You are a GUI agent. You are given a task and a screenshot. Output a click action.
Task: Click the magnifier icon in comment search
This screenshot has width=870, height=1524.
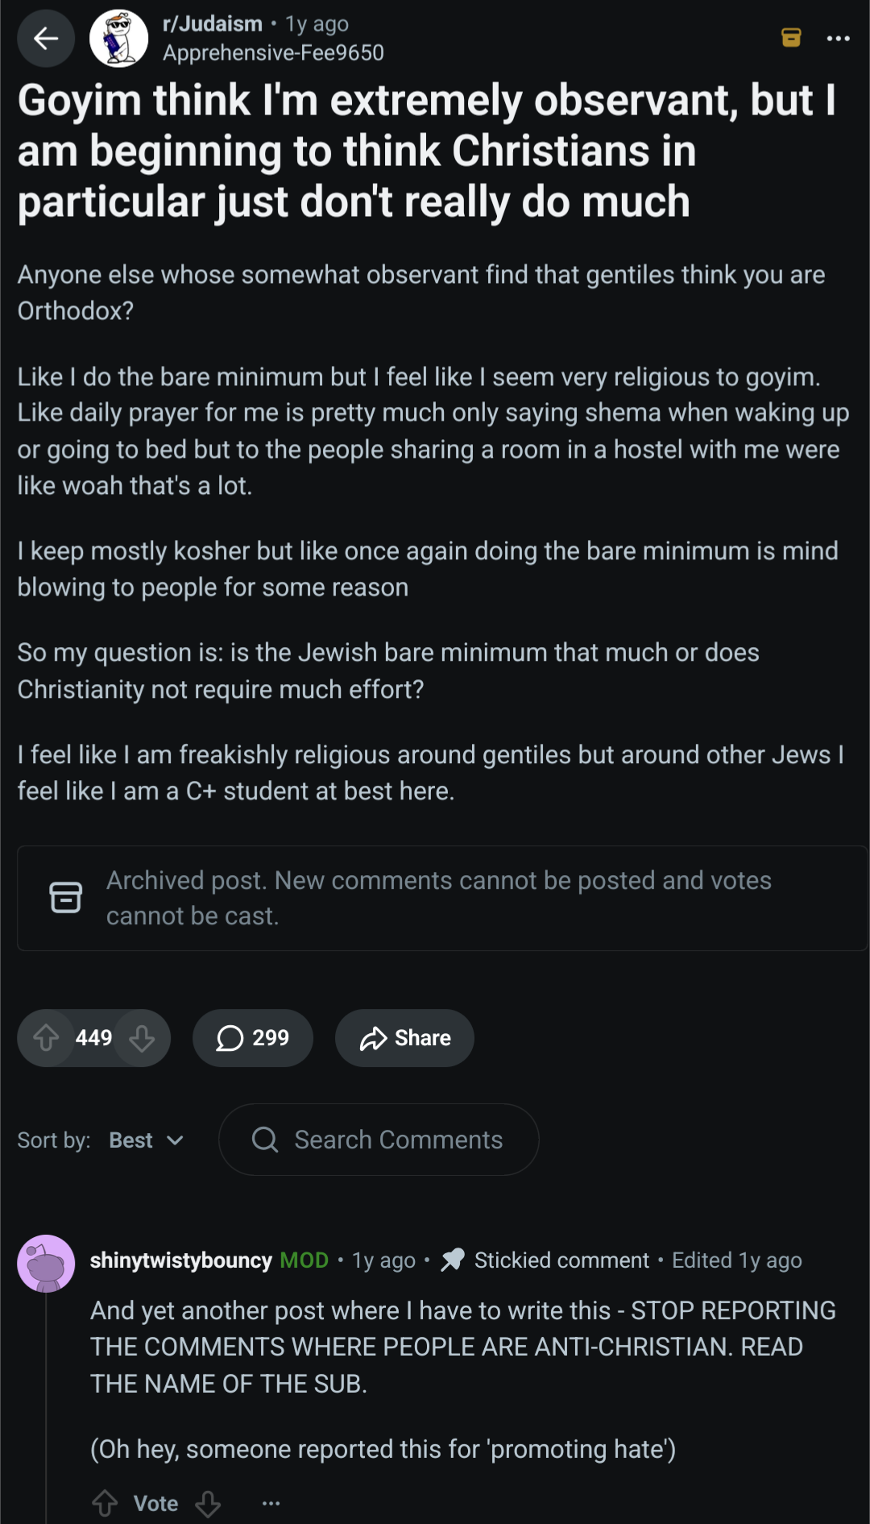[264, 1140]
